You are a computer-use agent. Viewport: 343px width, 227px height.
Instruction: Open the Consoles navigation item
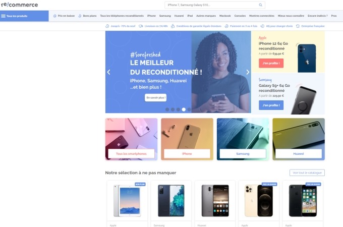pyautogui.click(x=240, y=16)
